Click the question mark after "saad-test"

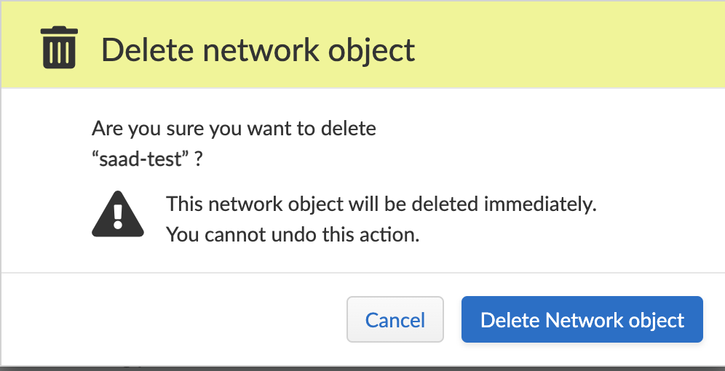(198, 159)
